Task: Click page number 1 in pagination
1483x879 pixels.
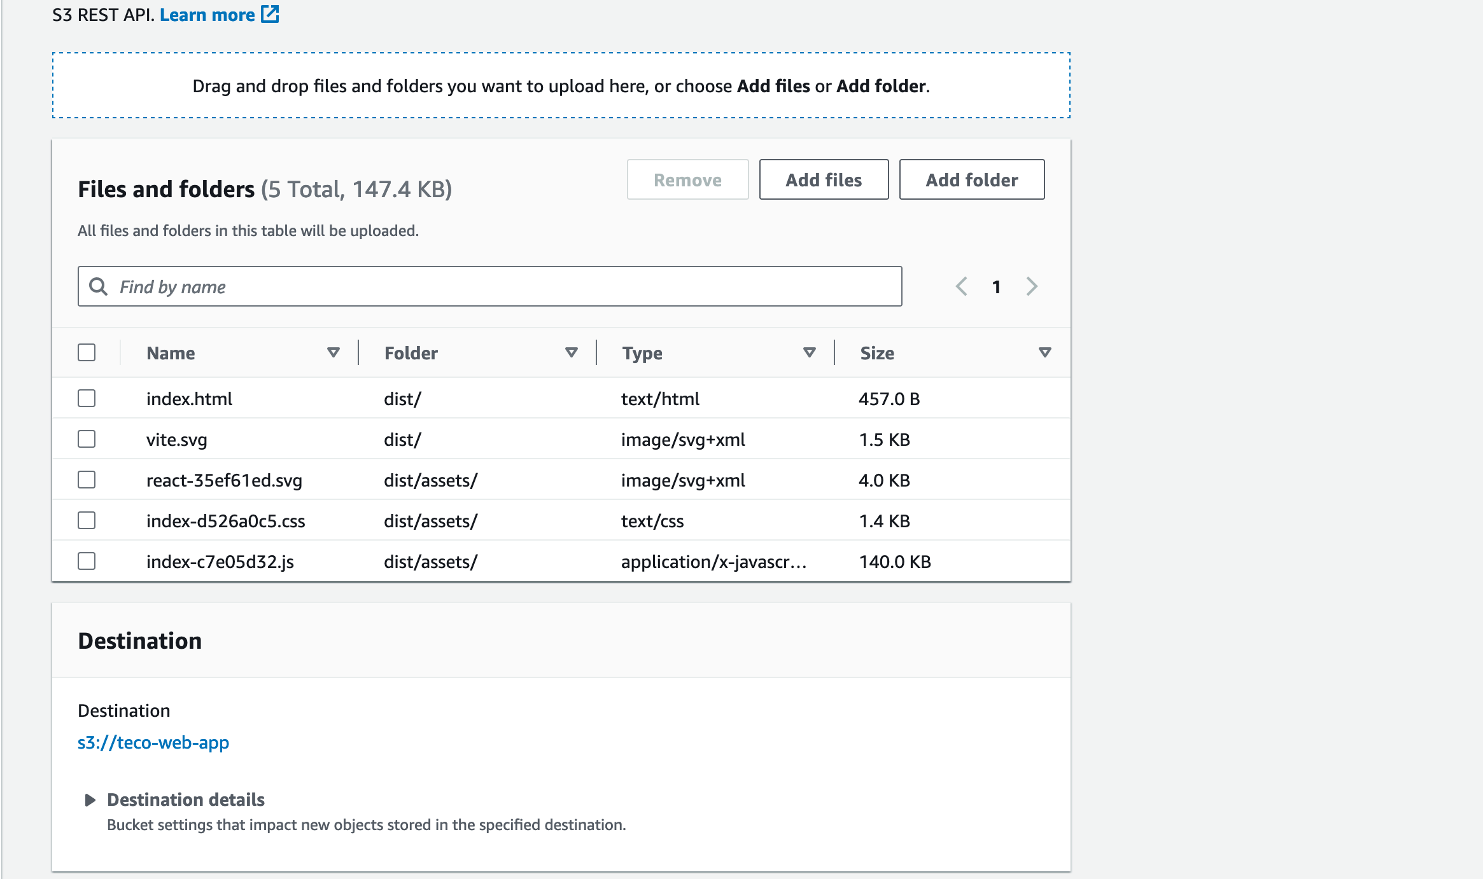Action: [x=997, y=287]
